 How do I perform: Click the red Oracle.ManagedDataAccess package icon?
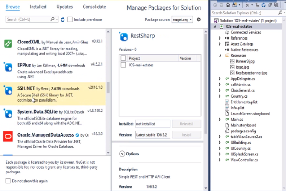pyautogui.click(x=8, y=136)
